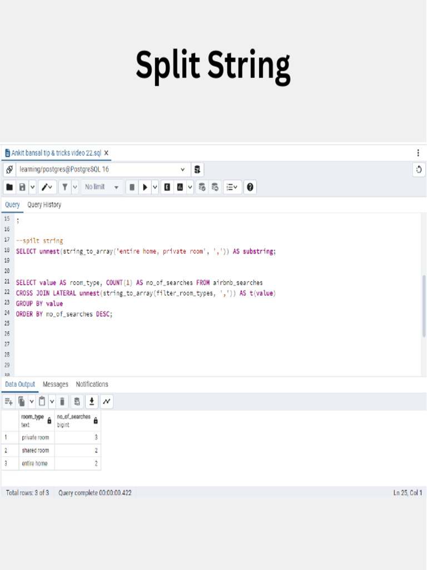
Task: Switch to the Notifications tab
Action: coord(92,385)
